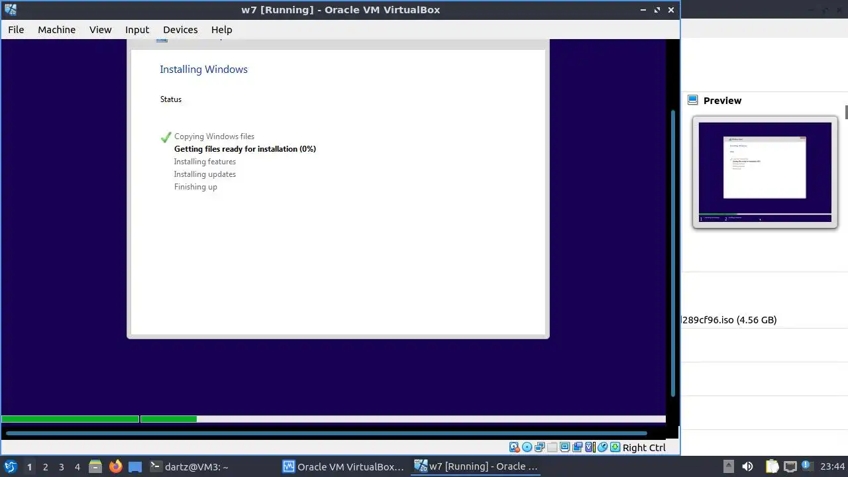The image size is (848, 477).
Task: Click the update notification tray icon
Action: click(806, 466)
